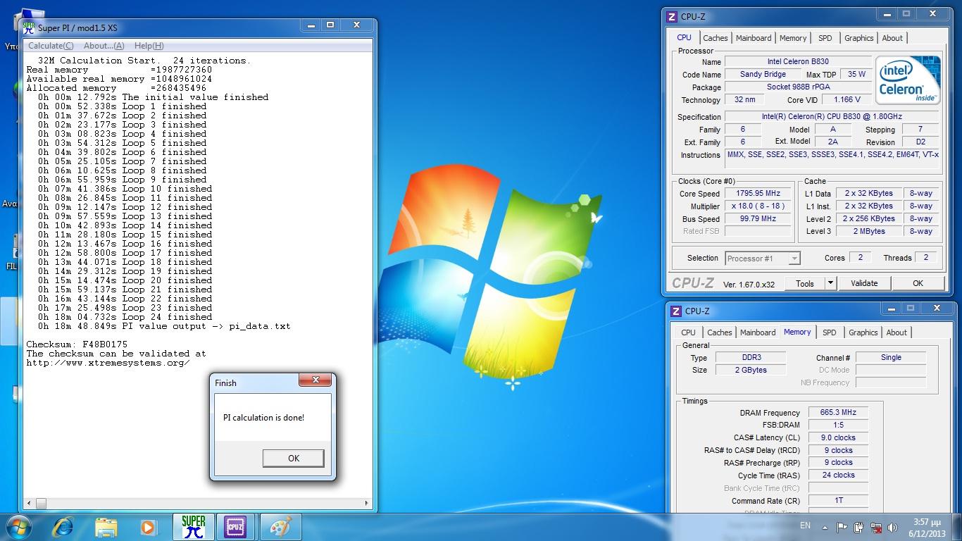
Task: Click the Specification field text
Action: 832,117
